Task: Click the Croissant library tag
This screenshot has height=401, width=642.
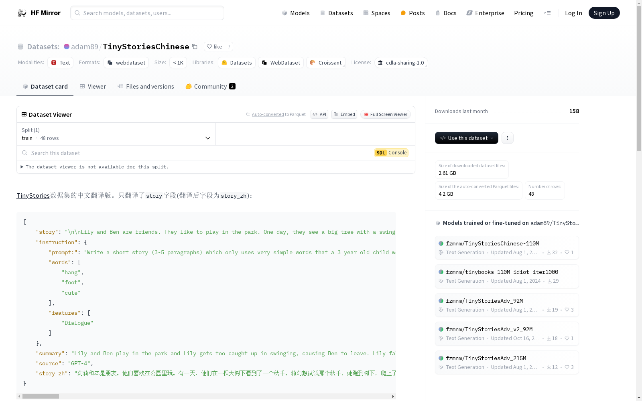Action: (326, 63)
